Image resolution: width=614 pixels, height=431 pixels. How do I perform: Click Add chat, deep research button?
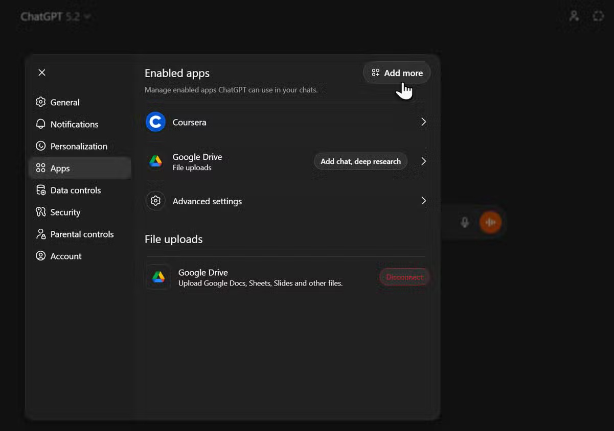click(x=360, y=161)
